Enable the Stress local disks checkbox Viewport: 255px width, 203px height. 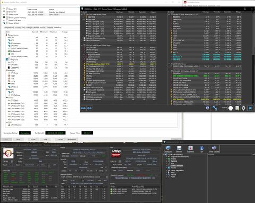(x=7, y=20)
